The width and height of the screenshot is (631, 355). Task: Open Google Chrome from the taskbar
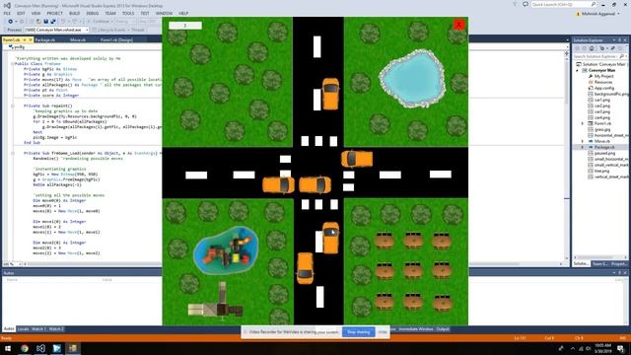pos(25,348)
